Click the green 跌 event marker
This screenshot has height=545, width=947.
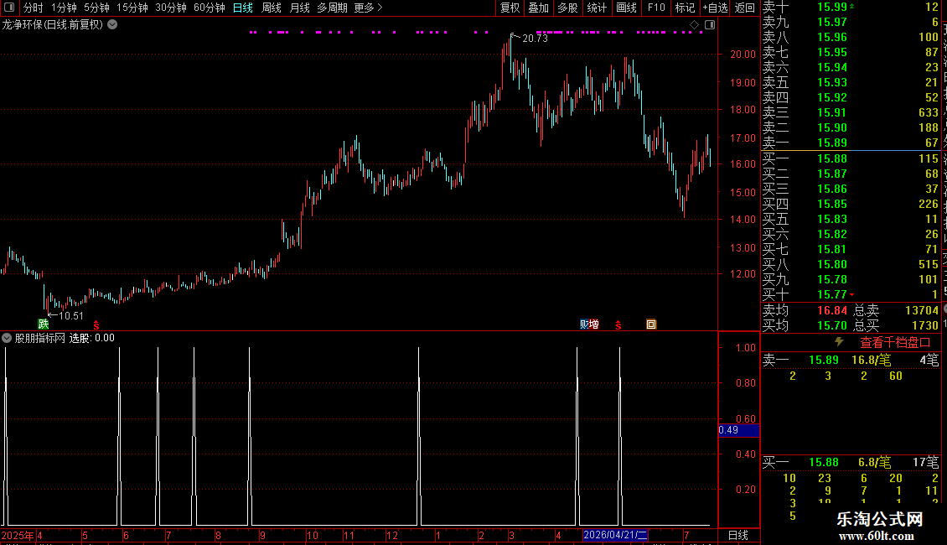[43, 324]
